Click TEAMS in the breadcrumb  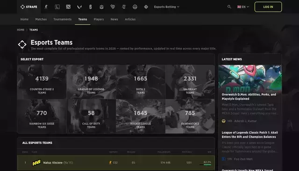coord(34,30)
